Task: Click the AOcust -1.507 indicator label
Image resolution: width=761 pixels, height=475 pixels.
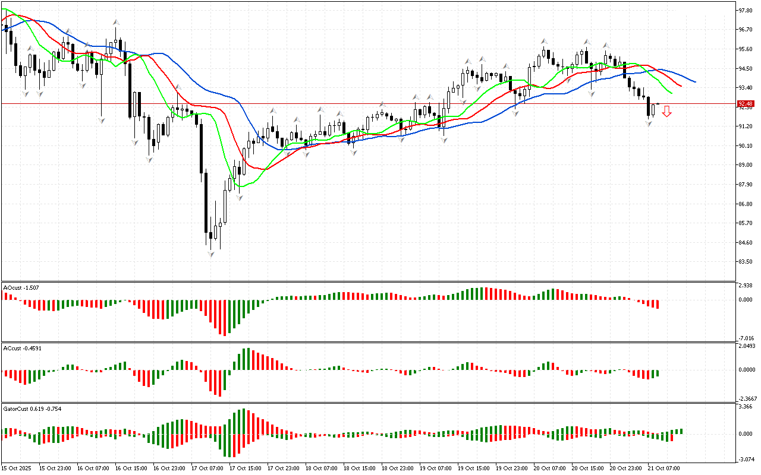Action: [x=21, y=287]
